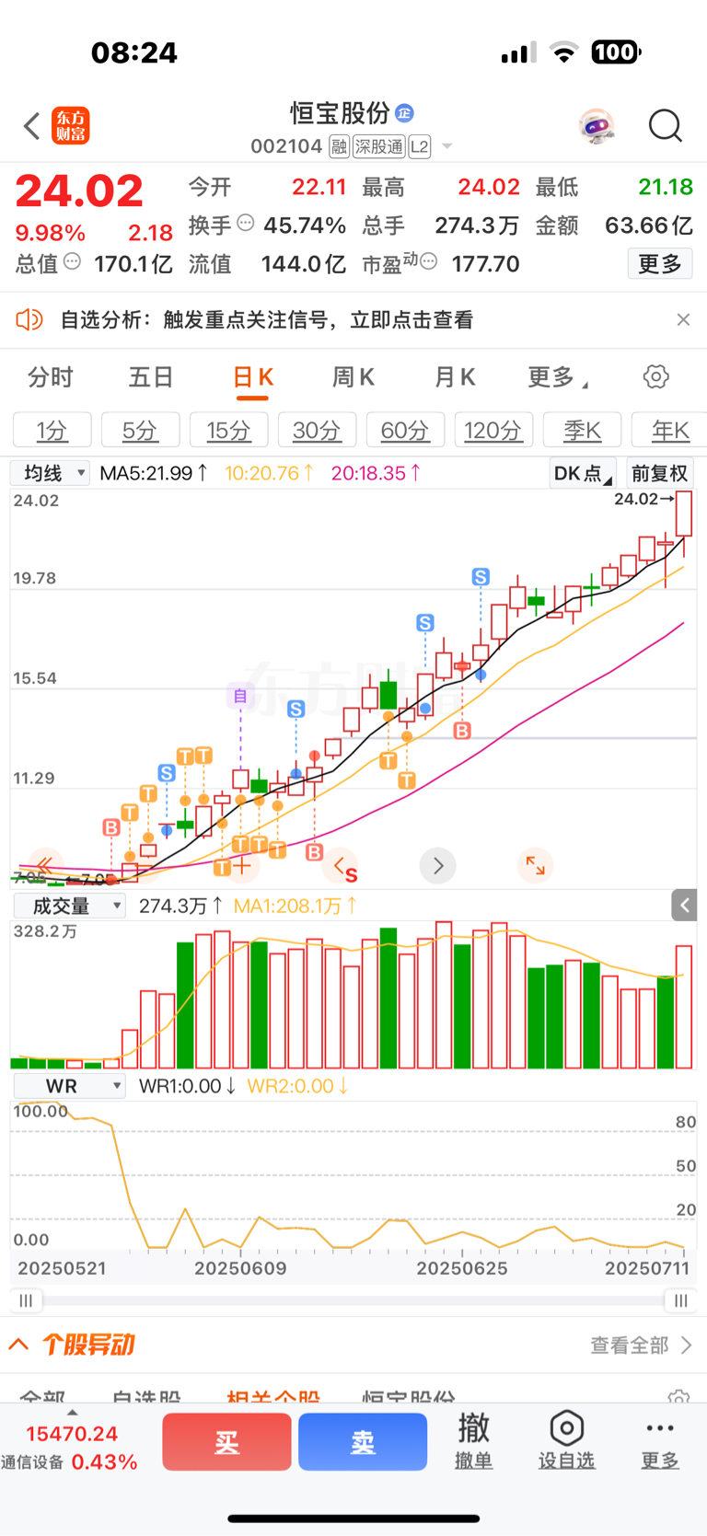Tap the 融 tag under stock name

[340, 147]
